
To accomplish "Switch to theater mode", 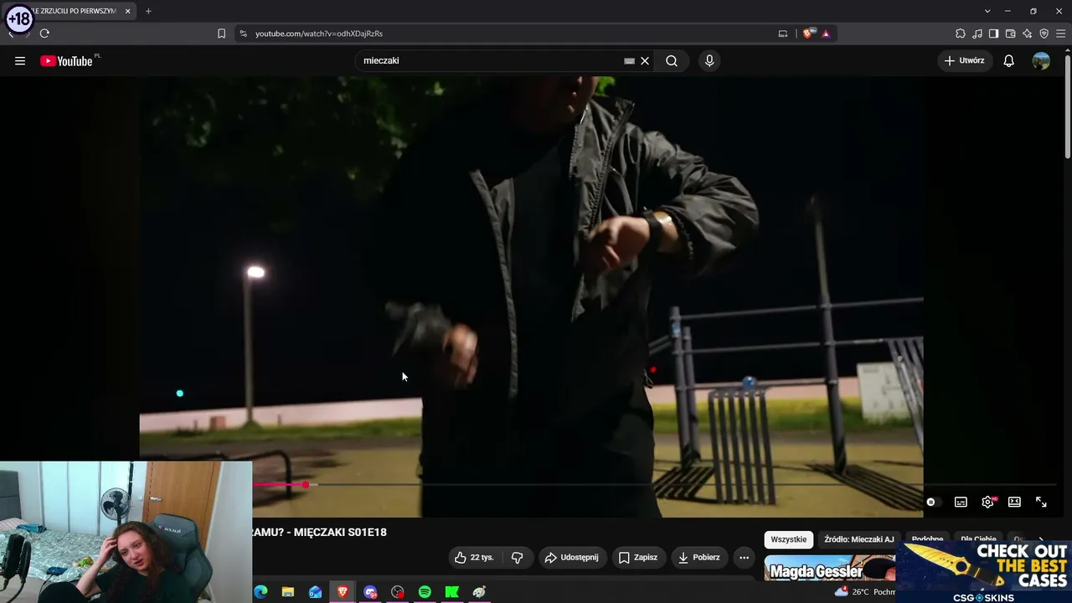I will [1014, 502].
